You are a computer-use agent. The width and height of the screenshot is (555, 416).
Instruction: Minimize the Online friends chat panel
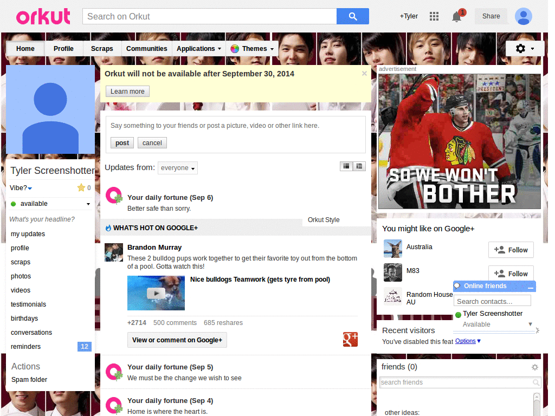(530, 287)
